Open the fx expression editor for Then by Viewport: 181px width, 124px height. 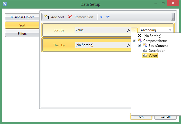(128, 45)
